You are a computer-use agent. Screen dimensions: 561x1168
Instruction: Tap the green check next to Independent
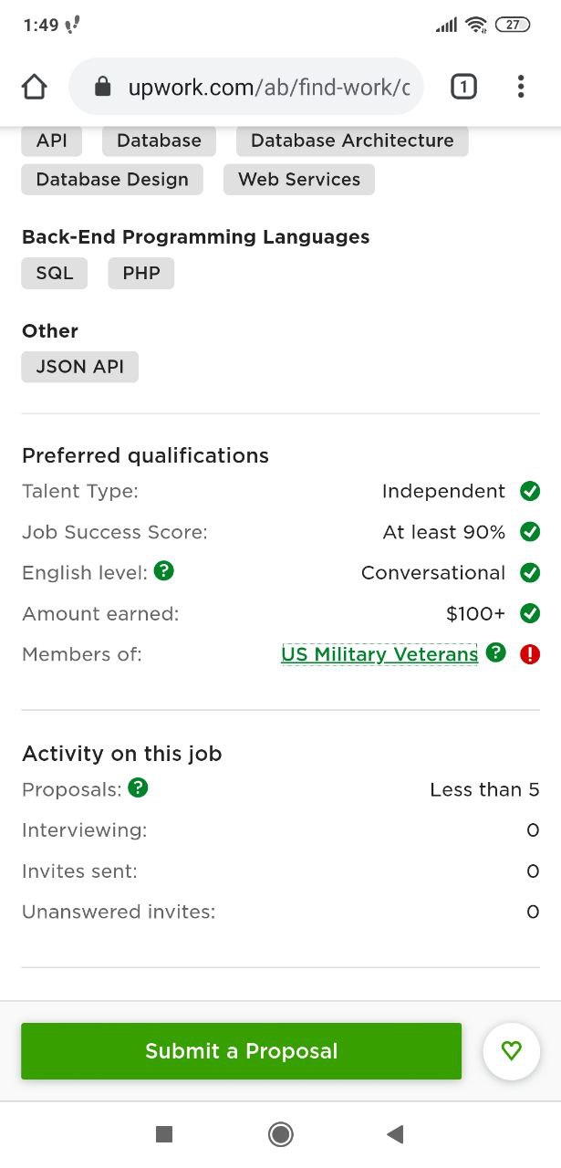coord(530,492)
